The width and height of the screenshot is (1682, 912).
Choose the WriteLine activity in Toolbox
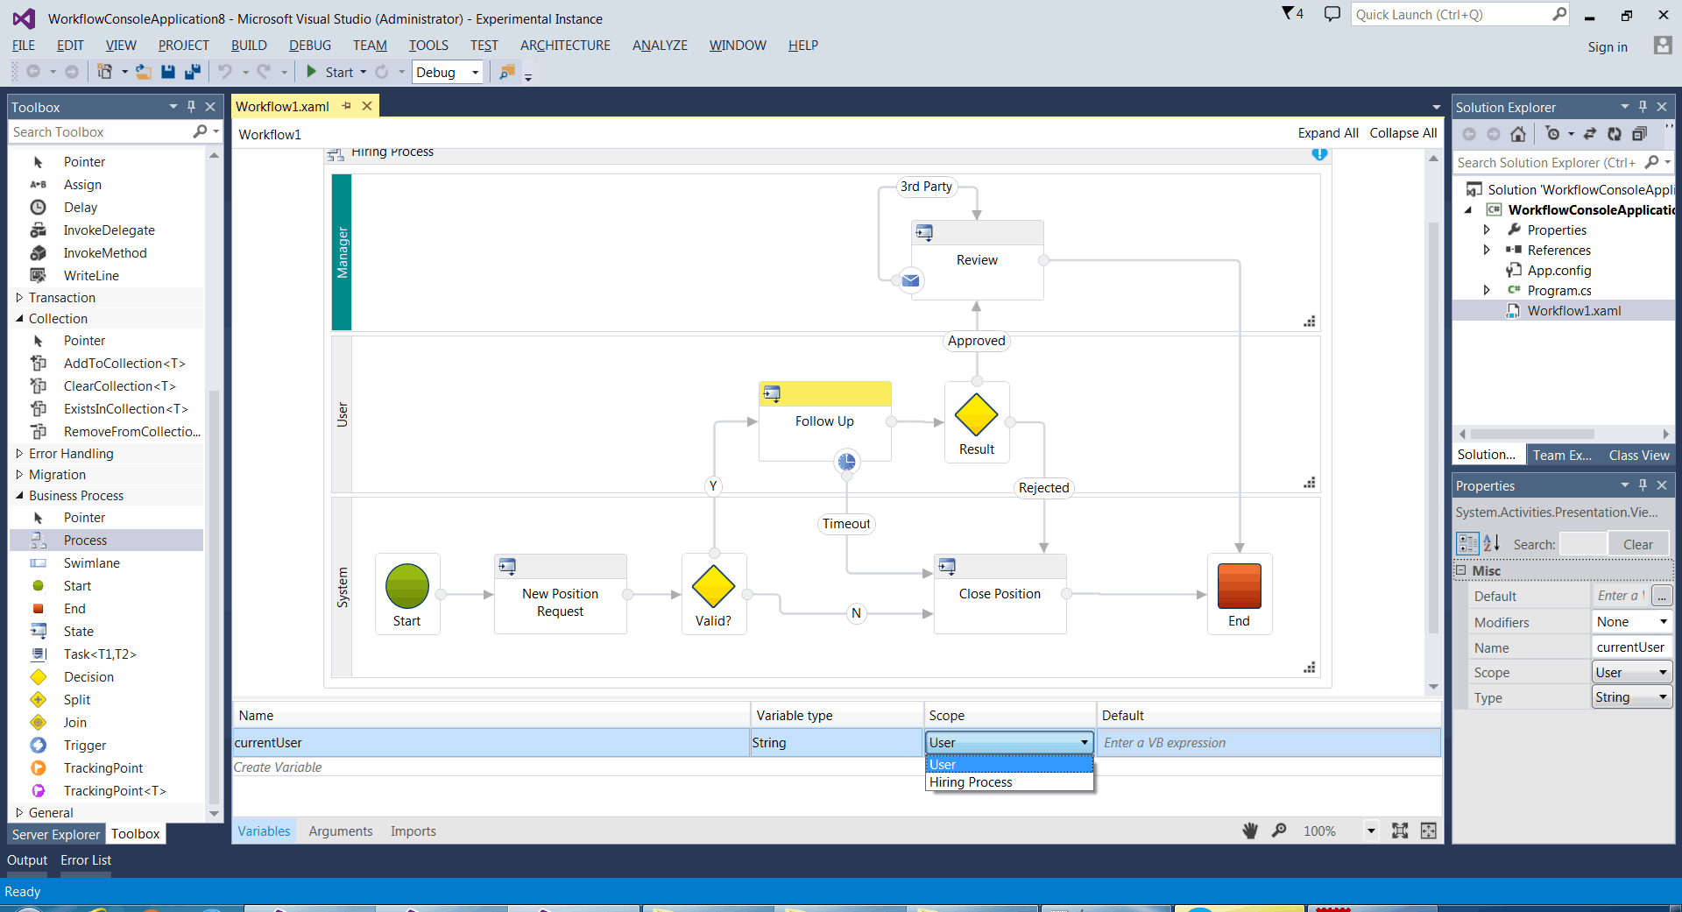click(x=91, y=276)
